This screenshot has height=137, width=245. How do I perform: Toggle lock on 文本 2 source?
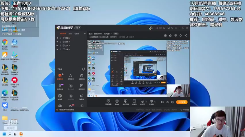(x=60, y=45)
